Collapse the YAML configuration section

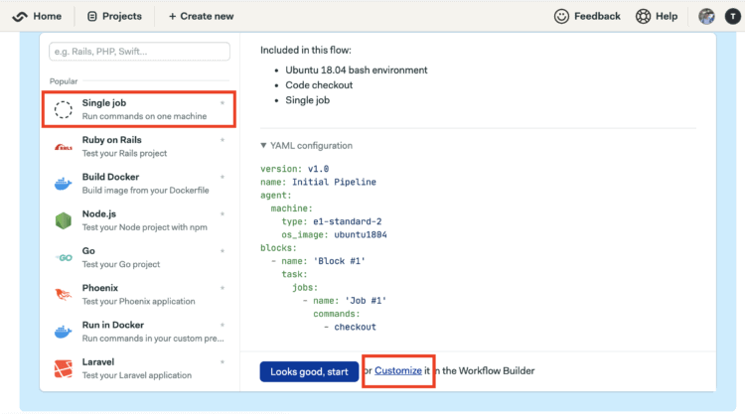[307, 146]
